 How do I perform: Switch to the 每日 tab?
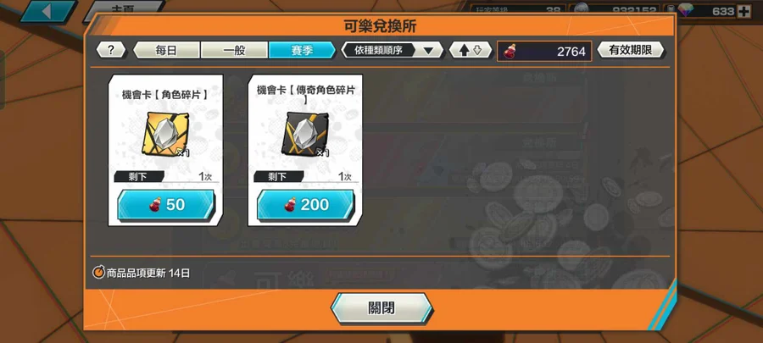(166, 50)
